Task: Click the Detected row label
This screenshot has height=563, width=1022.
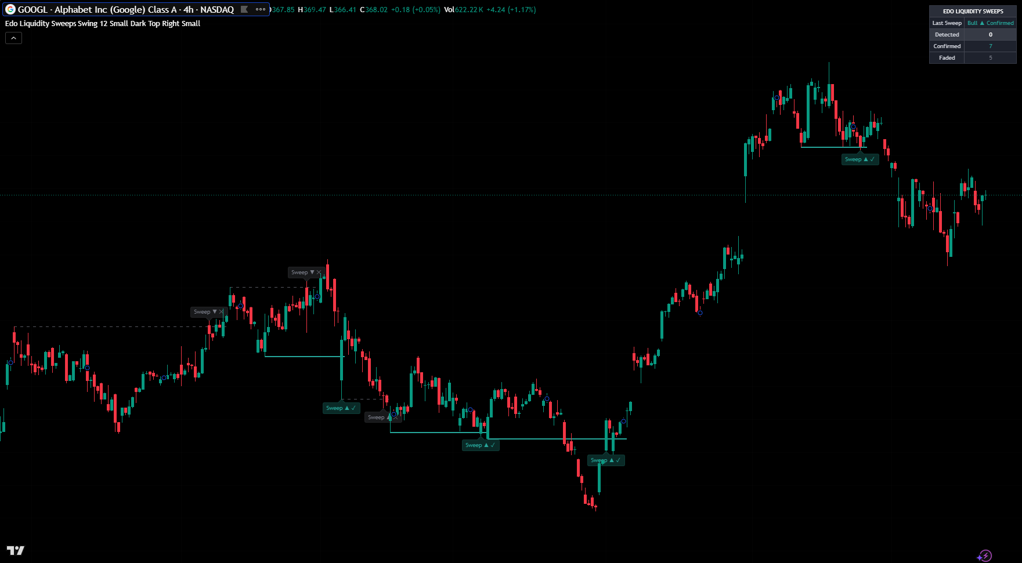Action: point(947,35)
